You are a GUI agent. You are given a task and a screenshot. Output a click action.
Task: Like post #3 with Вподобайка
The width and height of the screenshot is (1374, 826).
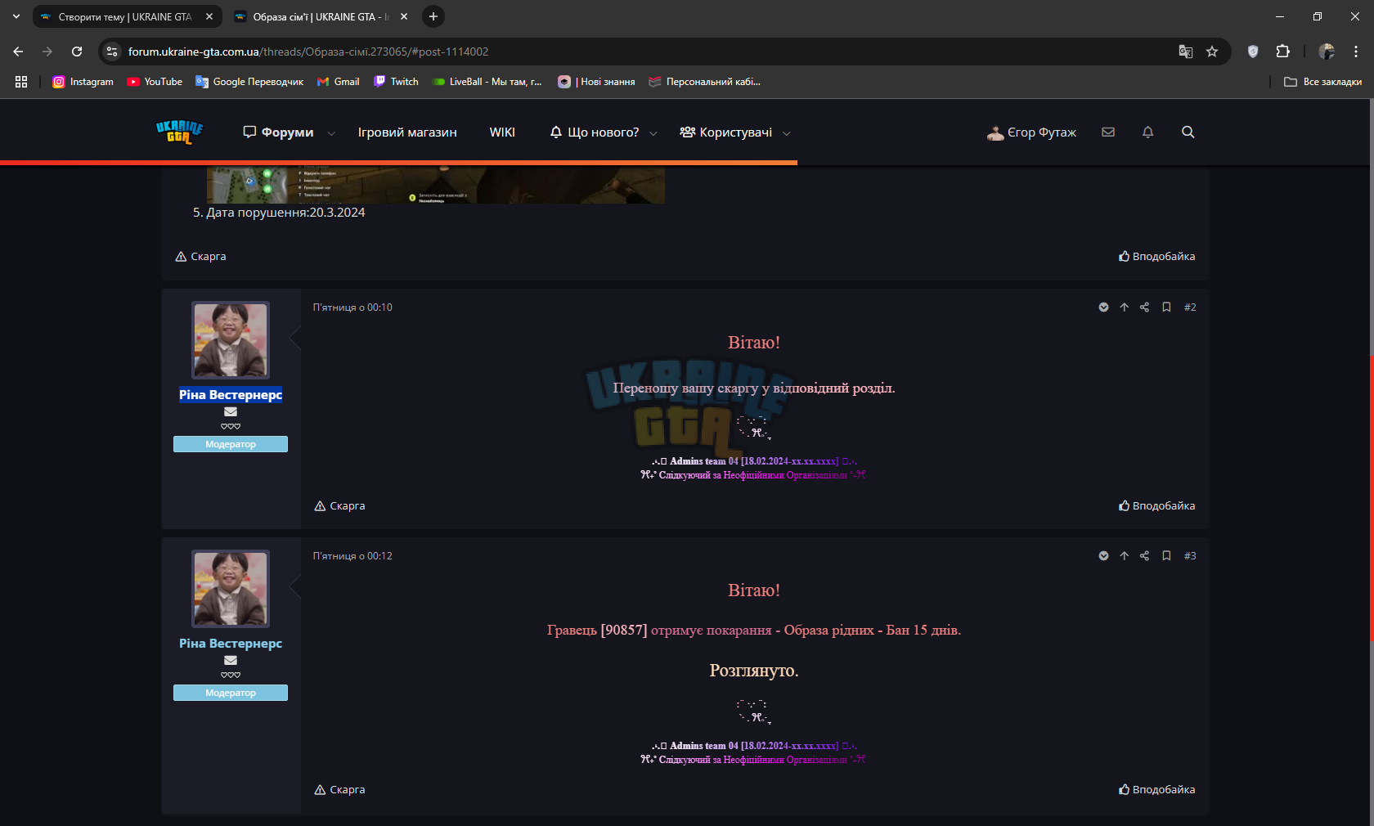pos(1157,790)
